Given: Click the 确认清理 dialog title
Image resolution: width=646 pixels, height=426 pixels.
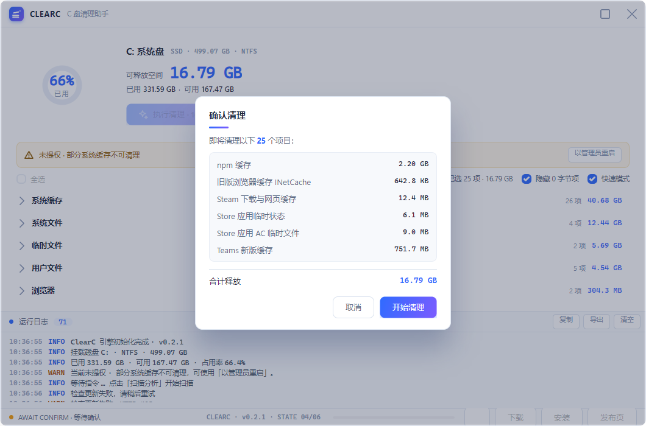Looking at the screenshot, I should pyautogui.click(x=227, y=115).
